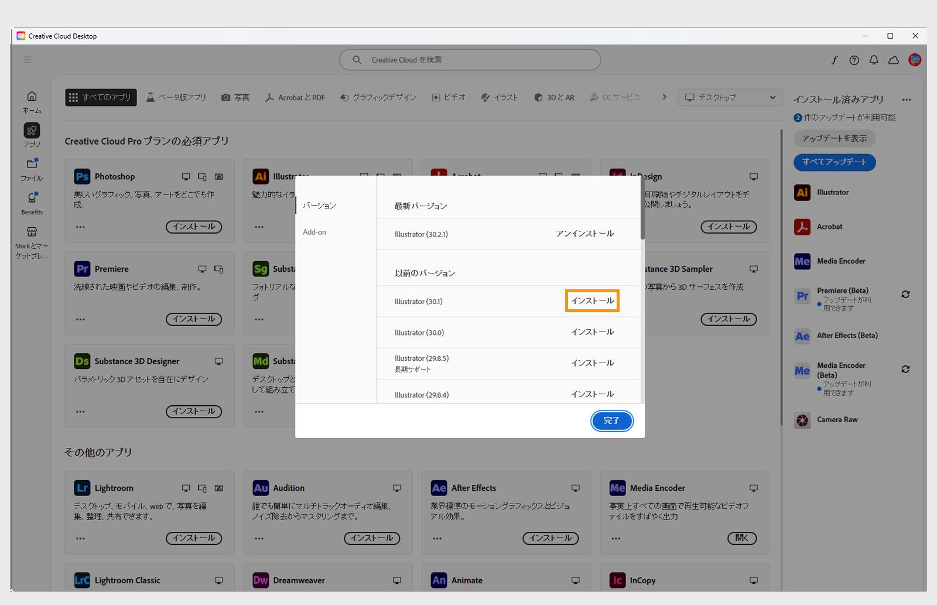The image size is (937, 605).
Task: Open more options (...) on the Lightroom card
Action: pos(80,538)
